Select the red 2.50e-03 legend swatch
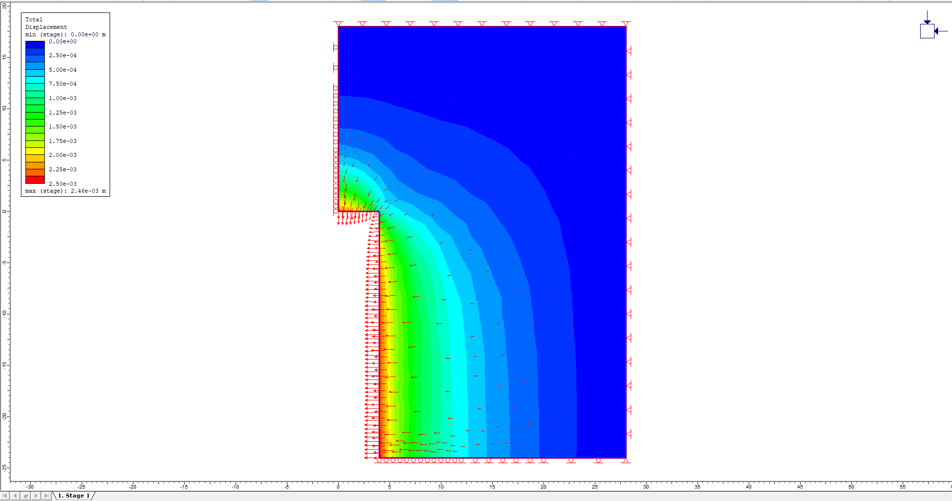 34,180
